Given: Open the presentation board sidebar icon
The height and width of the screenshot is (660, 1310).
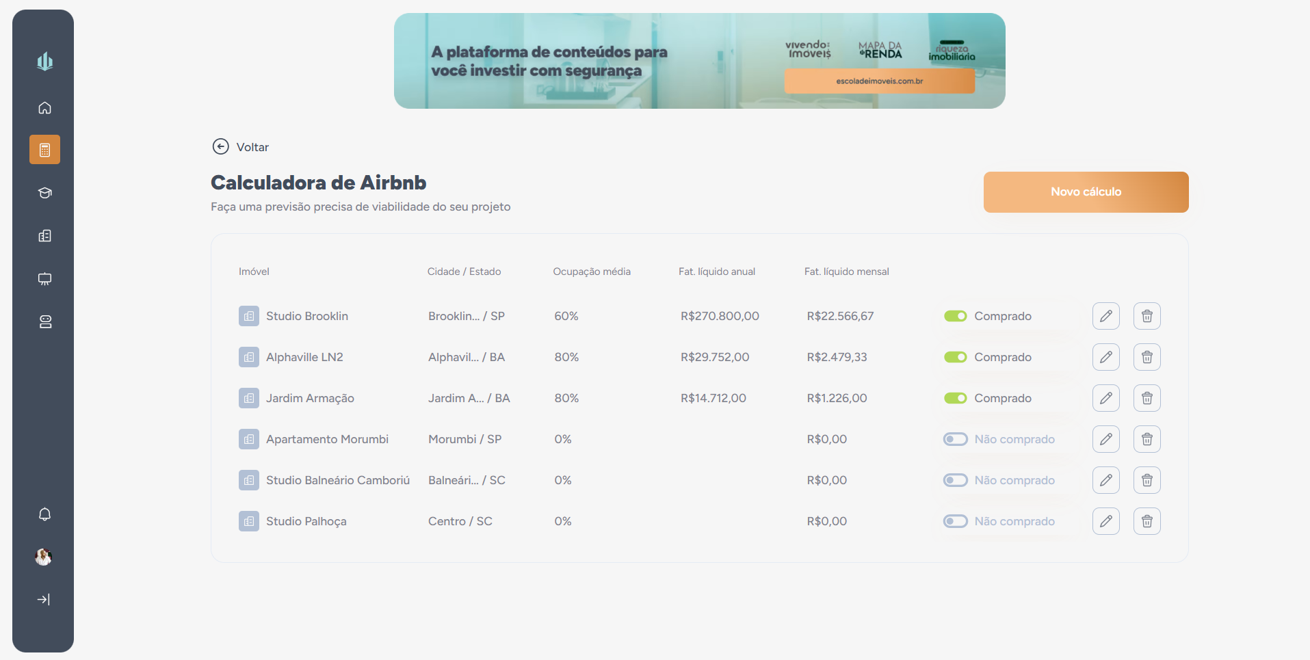Looking at the screenshot, I should pos(44,279).
